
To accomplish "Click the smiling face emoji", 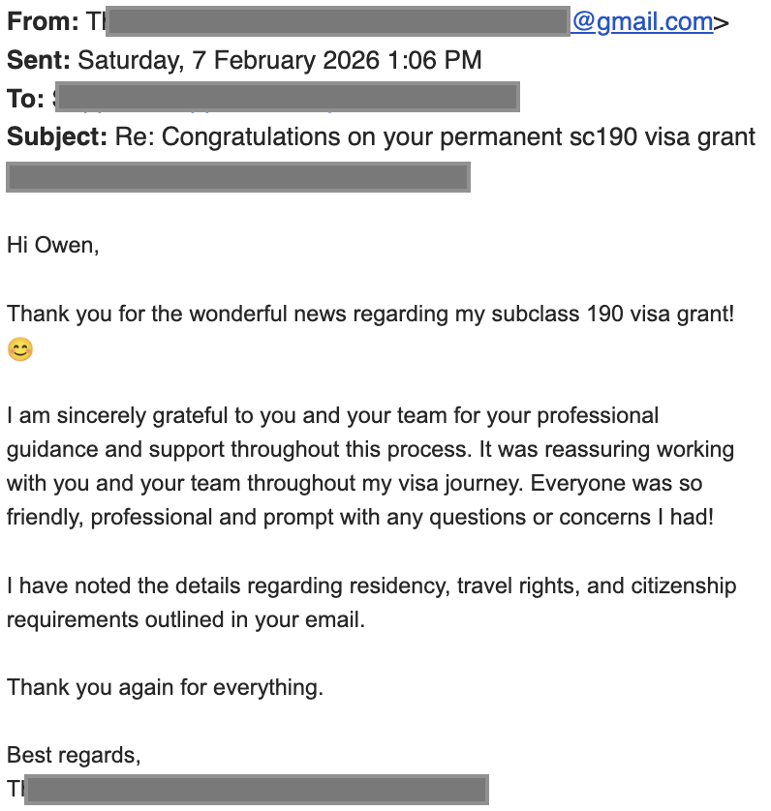I will coord(20,349).
